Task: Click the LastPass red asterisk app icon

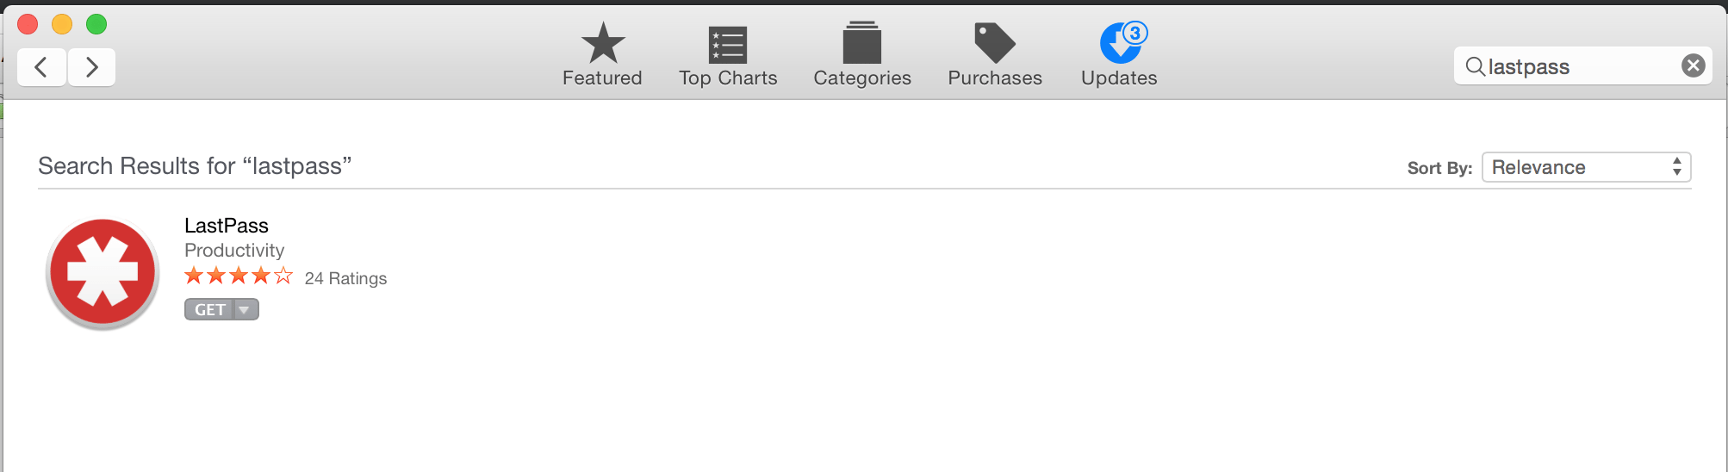Action: tap(103, 273)
